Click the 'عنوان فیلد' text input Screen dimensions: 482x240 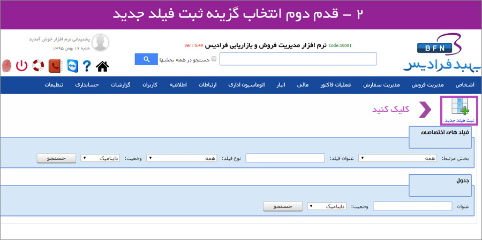pyautogui.click(x=285, y=158)
